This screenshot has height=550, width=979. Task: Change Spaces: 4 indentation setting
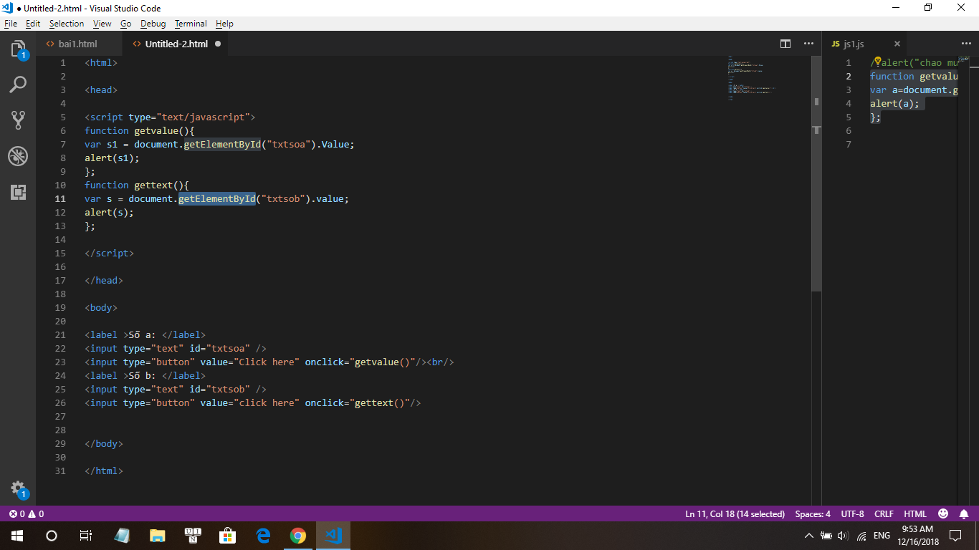813,514
